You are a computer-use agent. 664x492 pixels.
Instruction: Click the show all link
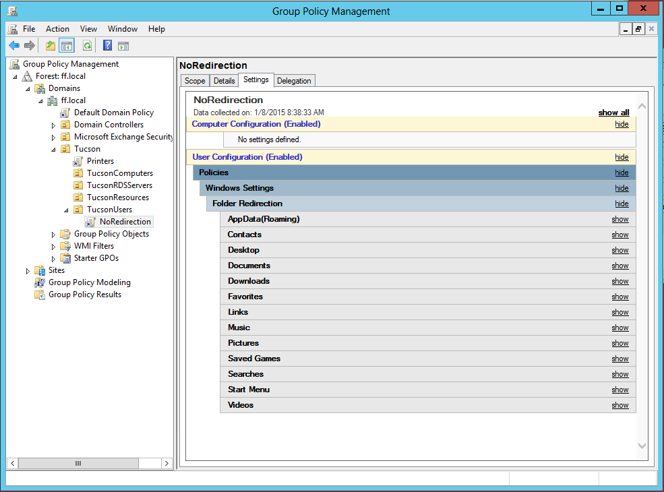coord(613,112)
